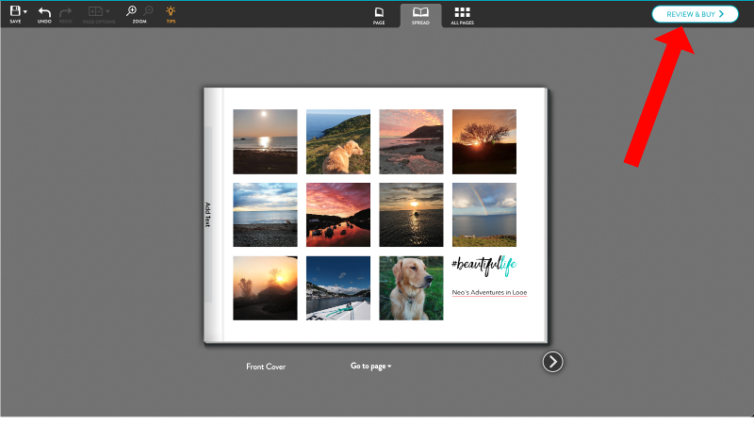Show the All Pages grid view
Viewport: 754px width, 424px height.
pyautogui.click(x=462, y=14)
